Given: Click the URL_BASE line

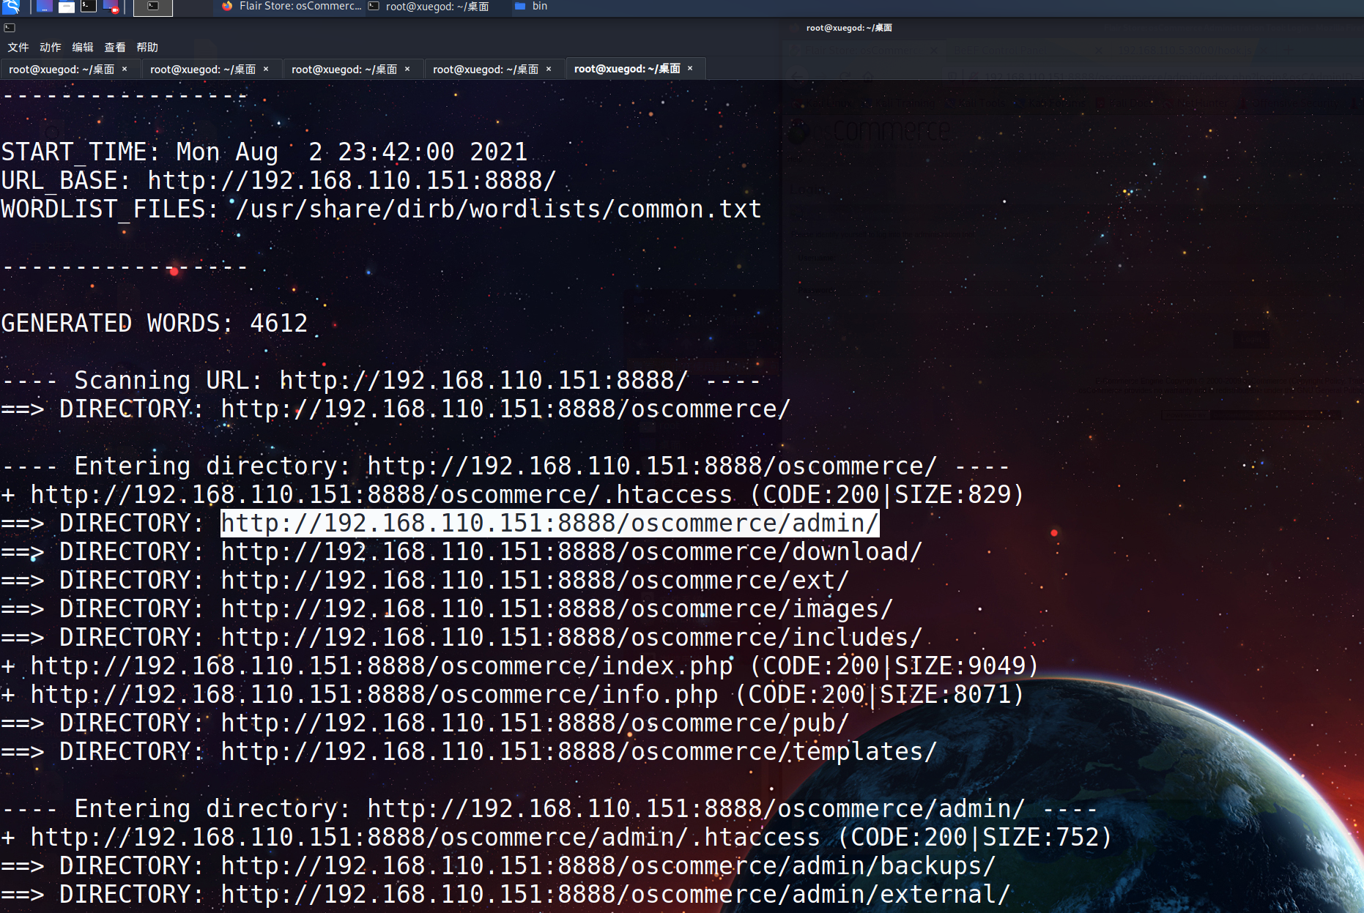Looking at the screenshot, I should click(278, 181).
